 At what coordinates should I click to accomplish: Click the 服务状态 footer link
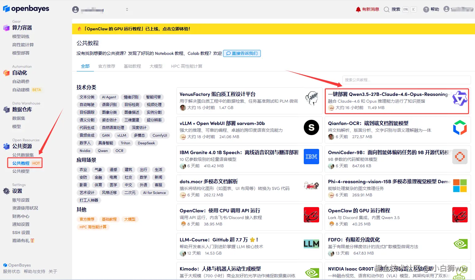(12, 272)
